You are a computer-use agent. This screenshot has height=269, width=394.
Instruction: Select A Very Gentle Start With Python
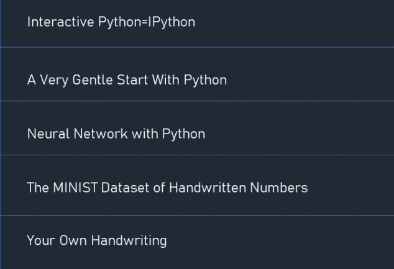[127, 80]
